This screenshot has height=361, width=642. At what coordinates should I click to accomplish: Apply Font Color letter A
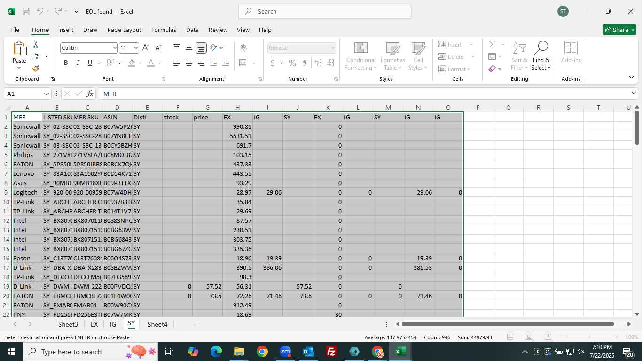pos(150,63)
